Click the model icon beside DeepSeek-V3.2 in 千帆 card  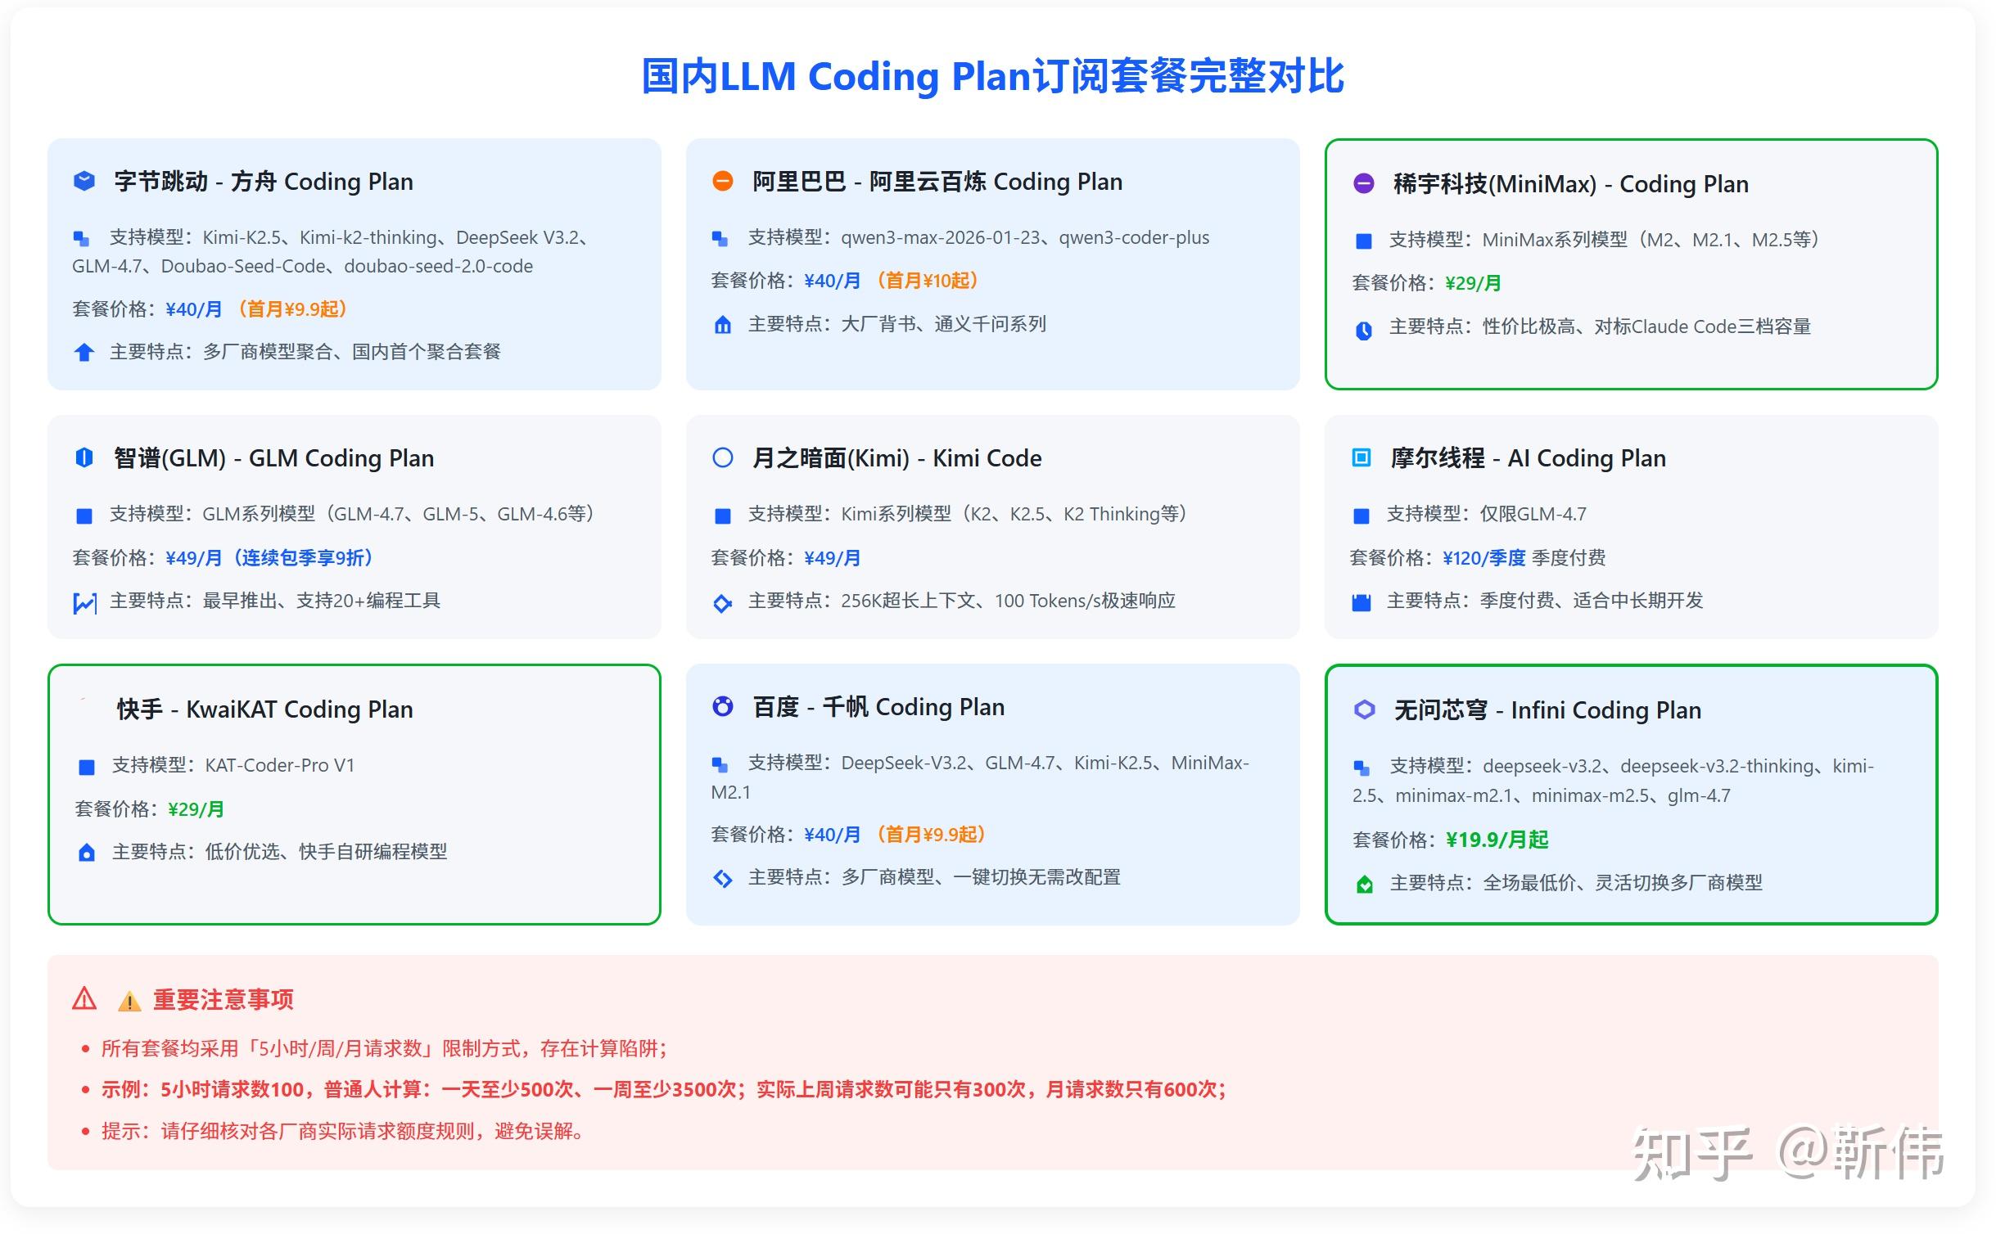[720, 764]
